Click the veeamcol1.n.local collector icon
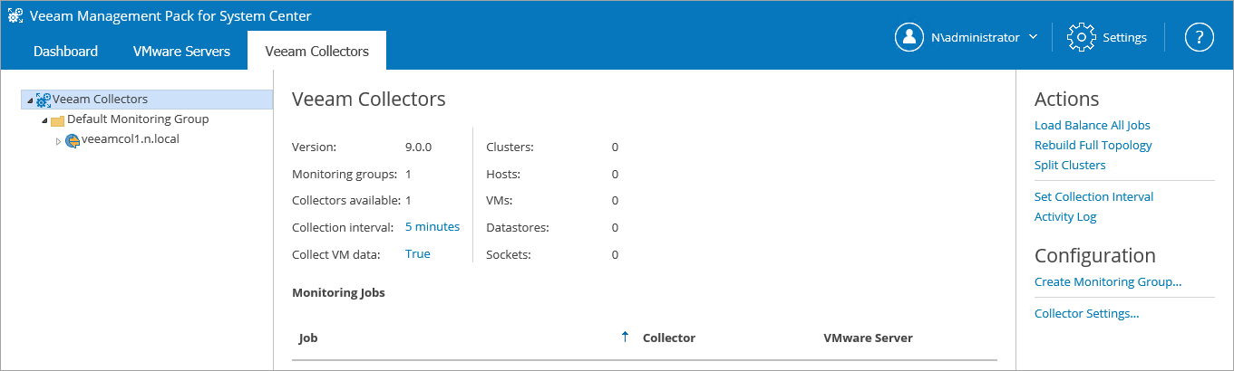 coord(73,140)
